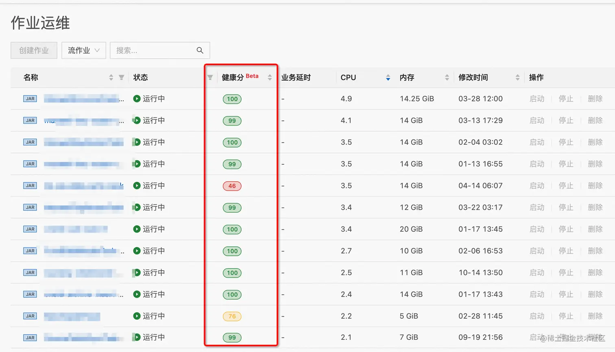The image size is (615, 352).
Task: Click 运行中 status in the 01-13 16:55 row
Action: 154,164
